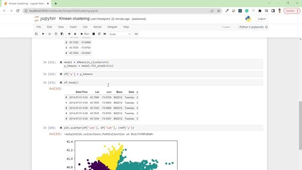Close the Kmean clustering browser tab
Screen dimensions: 302x170
48,3
